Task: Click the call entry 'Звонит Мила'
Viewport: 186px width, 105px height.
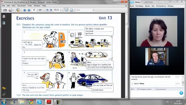Action: tap(138, 84)
